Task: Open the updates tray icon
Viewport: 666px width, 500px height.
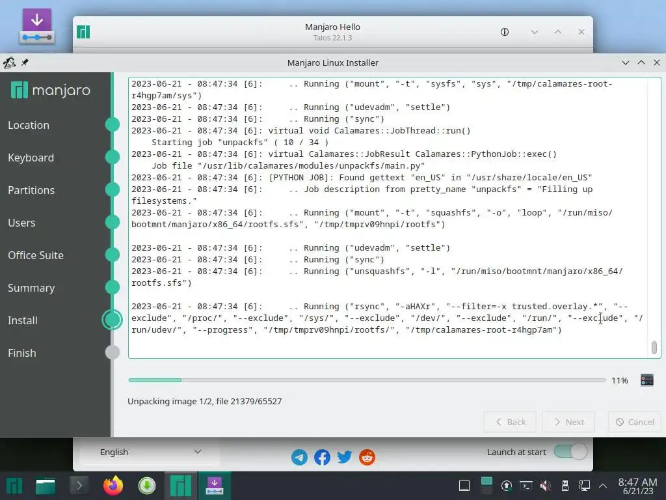Action: (x=506, y=486)
